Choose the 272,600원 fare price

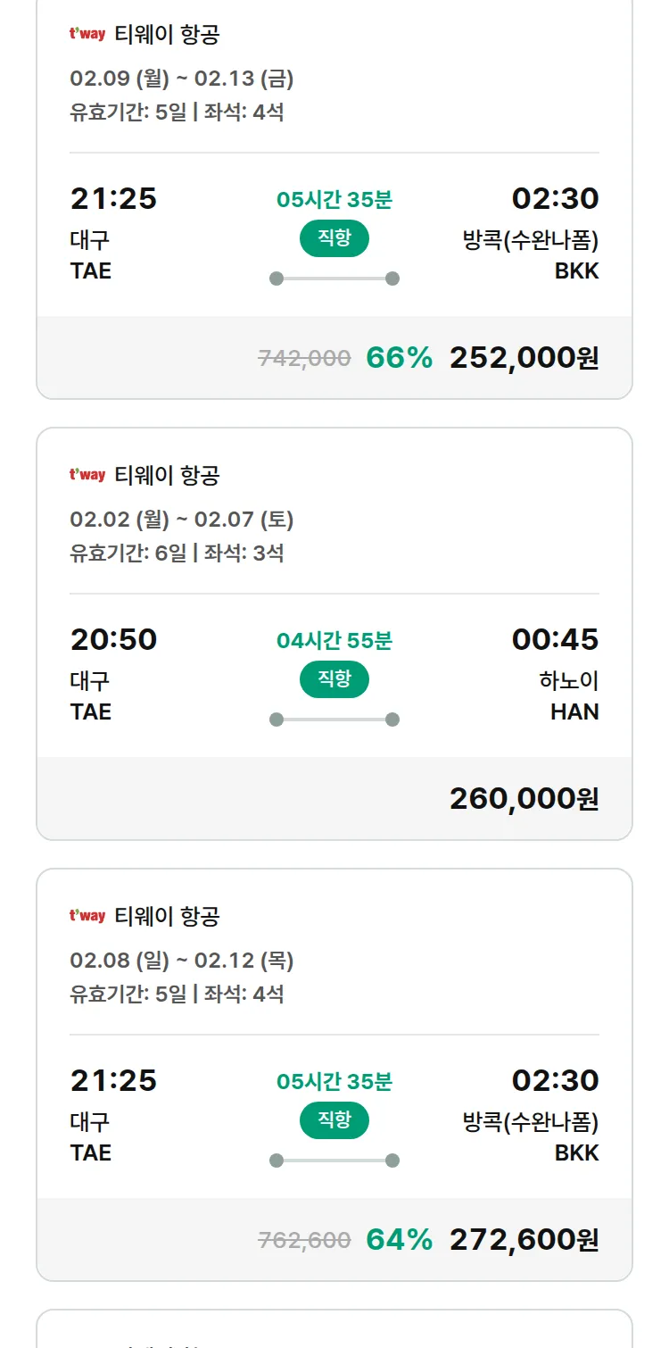click(524, 1240)
